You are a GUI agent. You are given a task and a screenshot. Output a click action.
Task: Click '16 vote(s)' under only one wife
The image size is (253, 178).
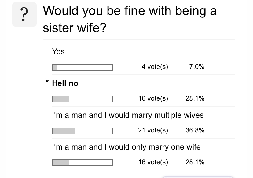point(153,162)
